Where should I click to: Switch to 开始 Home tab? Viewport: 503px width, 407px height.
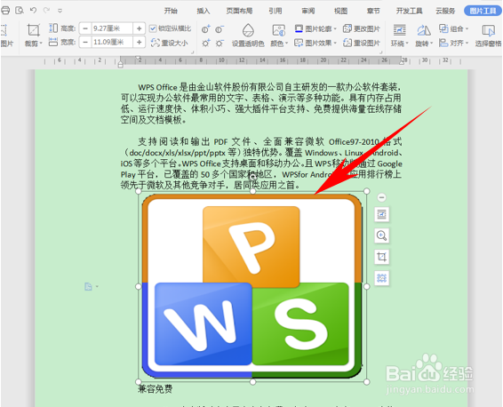click(x=171, y=11)
